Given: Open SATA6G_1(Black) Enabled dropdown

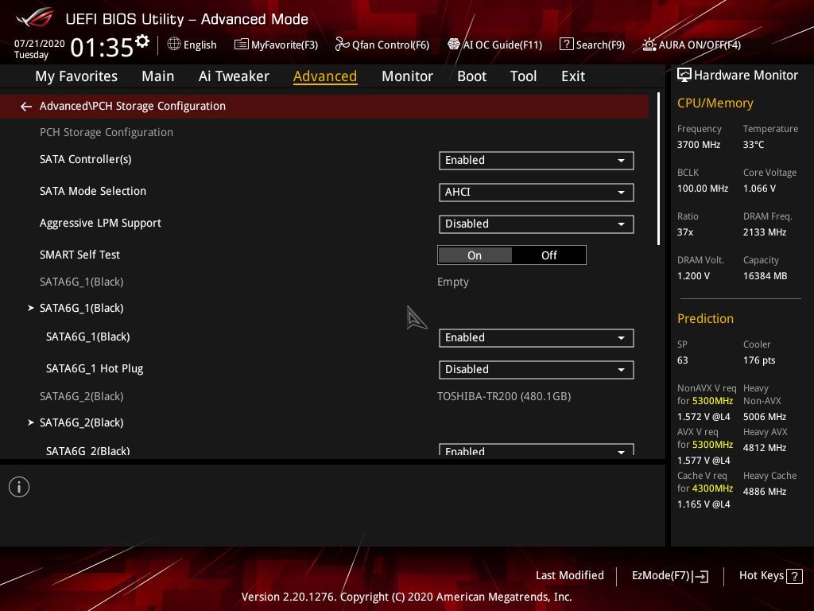Looking at the screenshot, I should (537, 337).
